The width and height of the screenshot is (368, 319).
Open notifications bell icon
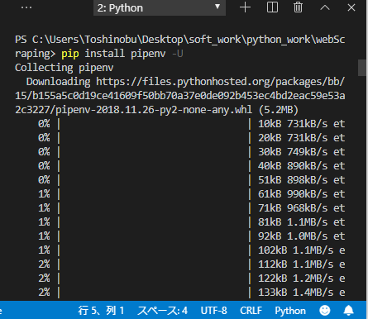click(349, 311)
